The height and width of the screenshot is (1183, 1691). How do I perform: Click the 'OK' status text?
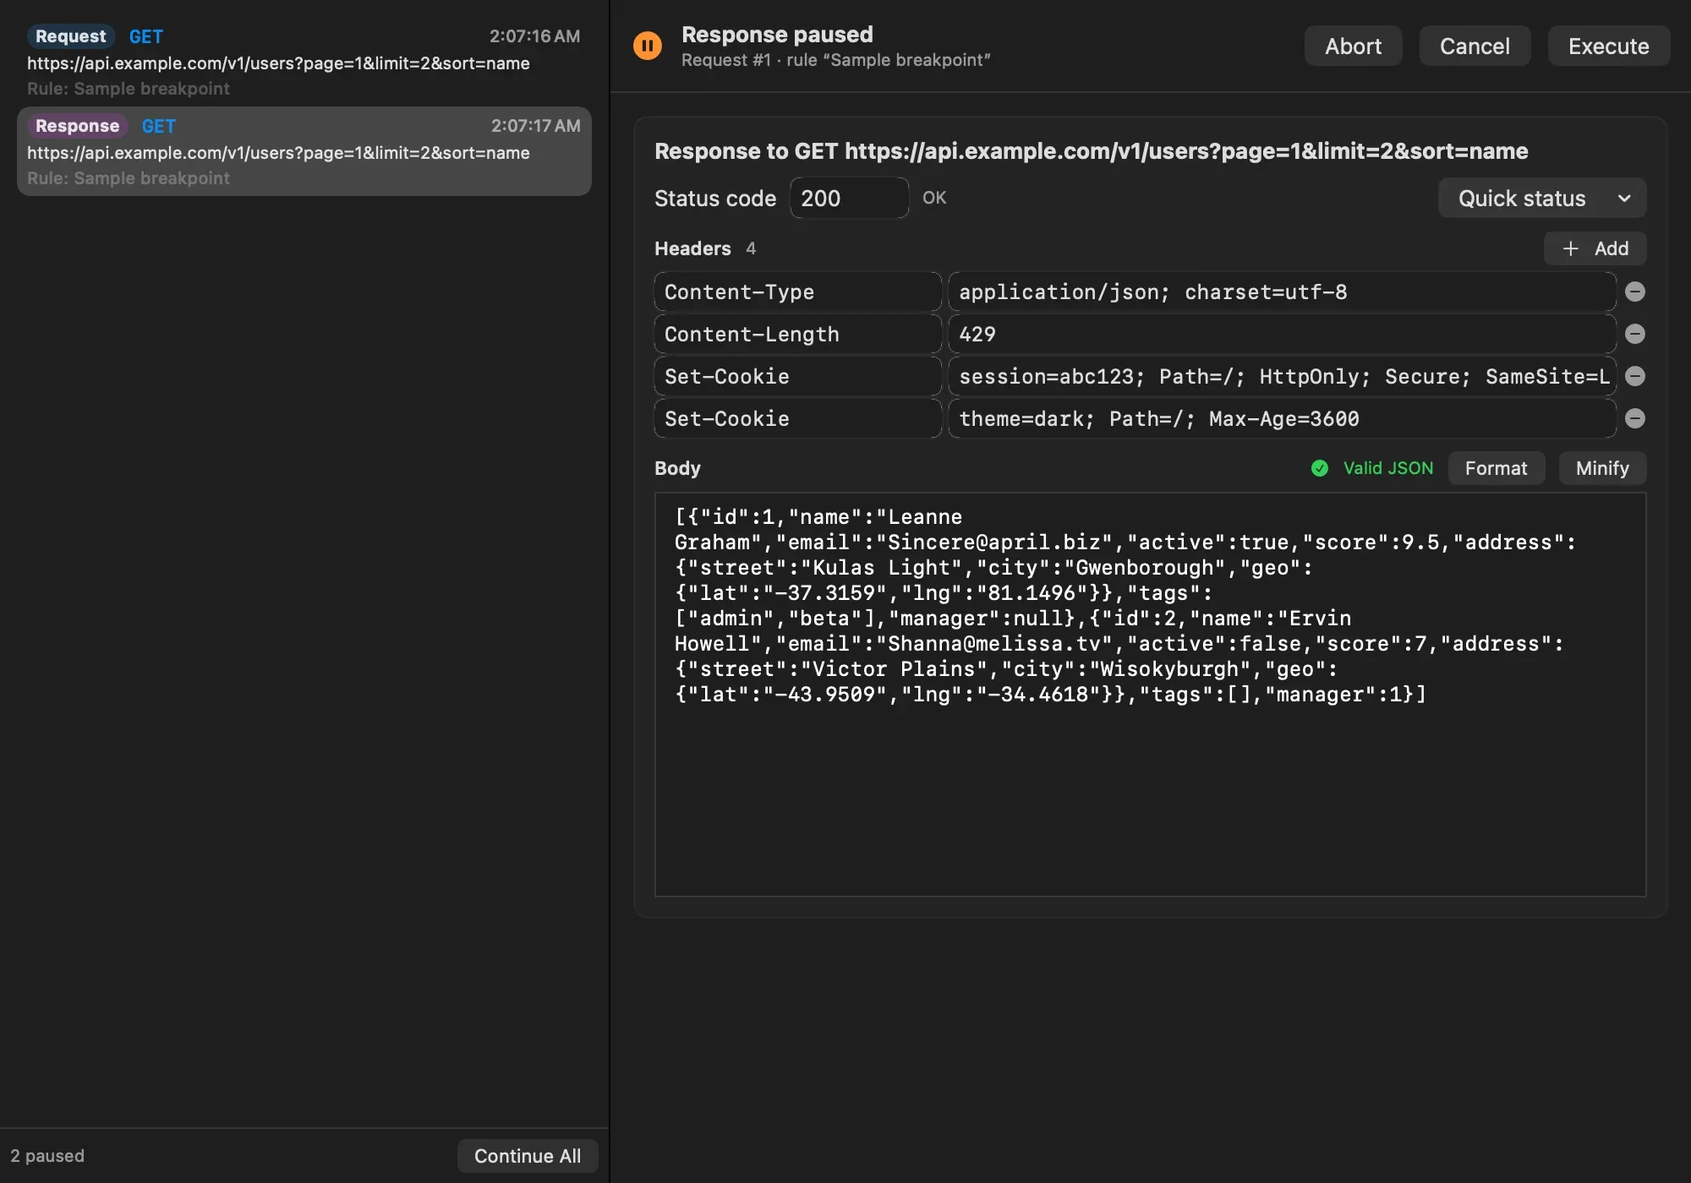(934, 198)
